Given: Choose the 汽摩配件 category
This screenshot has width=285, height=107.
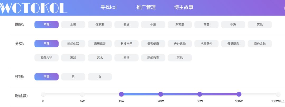Looking at the screenshot, I should click(x=206, y=44).
